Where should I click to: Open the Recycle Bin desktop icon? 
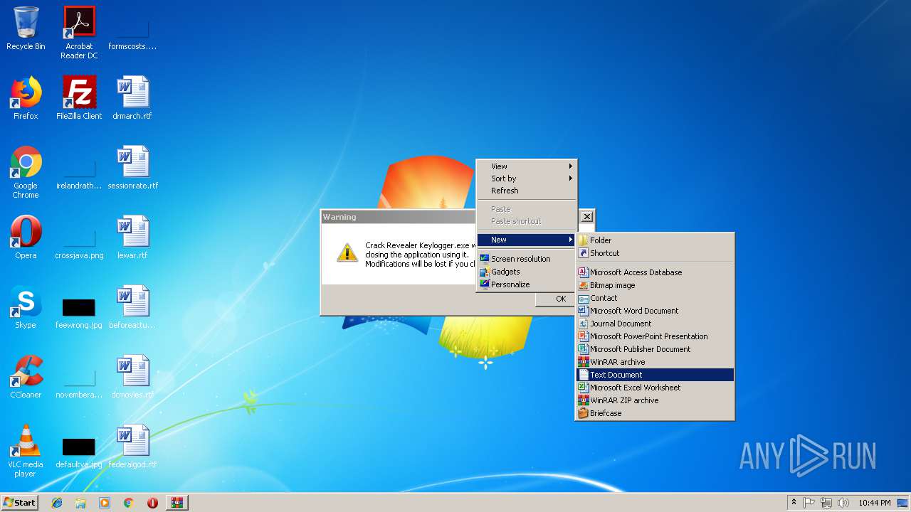pos(26,28)
